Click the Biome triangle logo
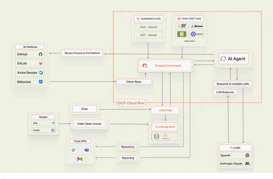 pos(192,26)
